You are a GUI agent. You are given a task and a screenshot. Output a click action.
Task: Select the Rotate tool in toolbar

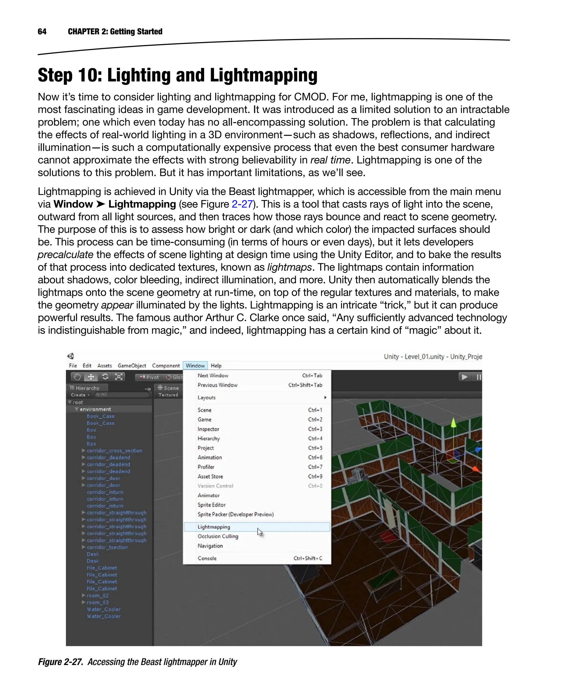coord(105,377)
